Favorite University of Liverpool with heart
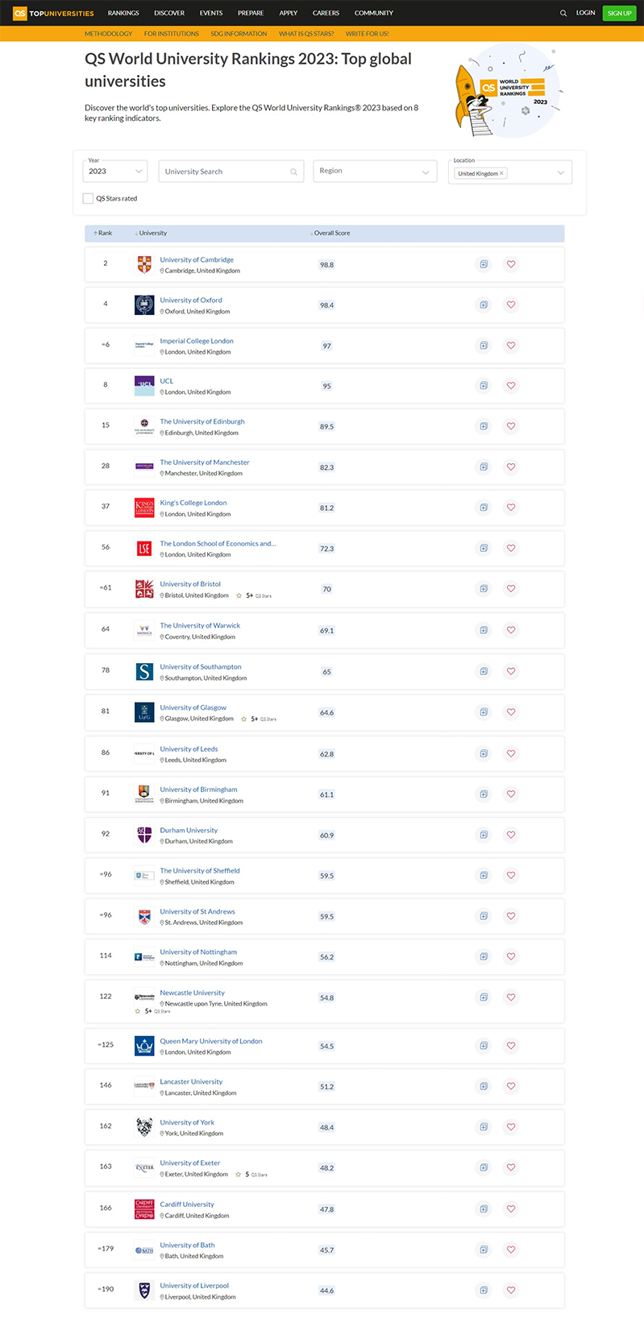This screenshot has height=1335, width=644. pos(511,1290)
